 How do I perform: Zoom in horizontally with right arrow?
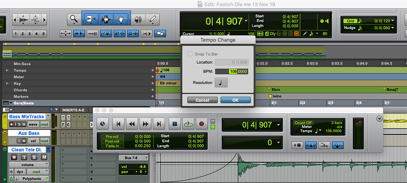pyautogui.click(x=44, y=20)
